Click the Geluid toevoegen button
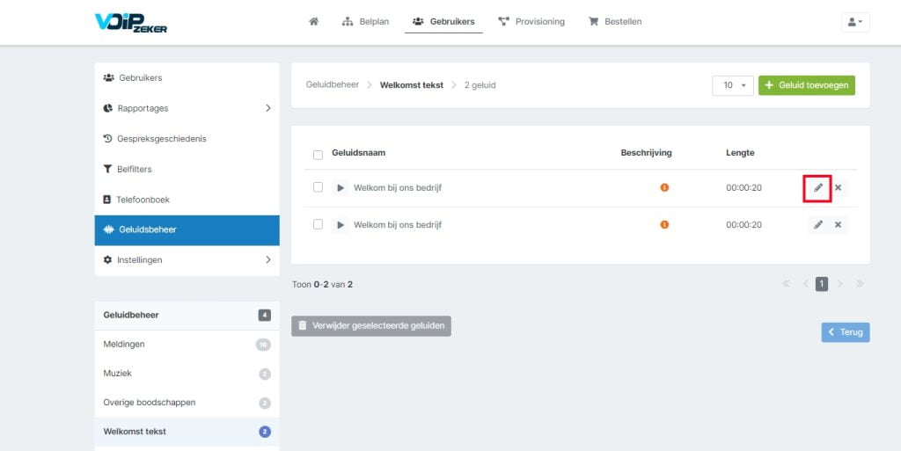901x451 pixels. click(x=807, y=85)
